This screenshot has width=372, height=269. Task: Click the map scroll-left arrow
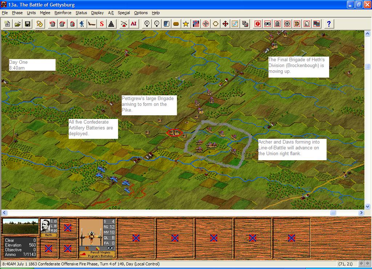[4, 213]
